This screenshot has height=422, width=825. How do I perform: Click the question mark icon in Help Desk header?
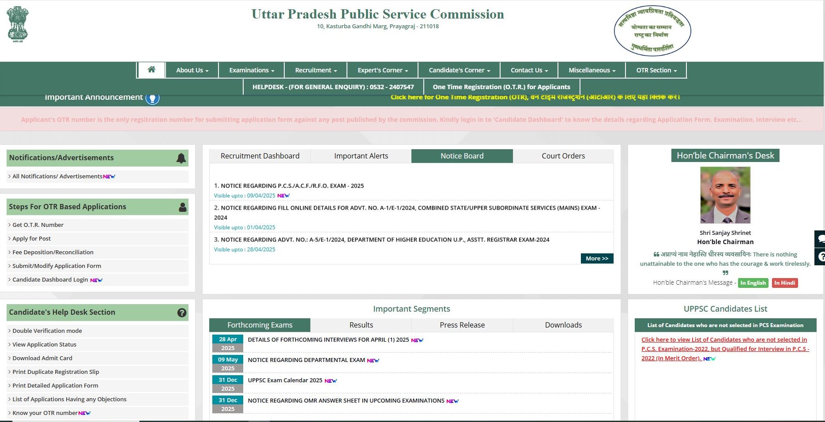182,313
